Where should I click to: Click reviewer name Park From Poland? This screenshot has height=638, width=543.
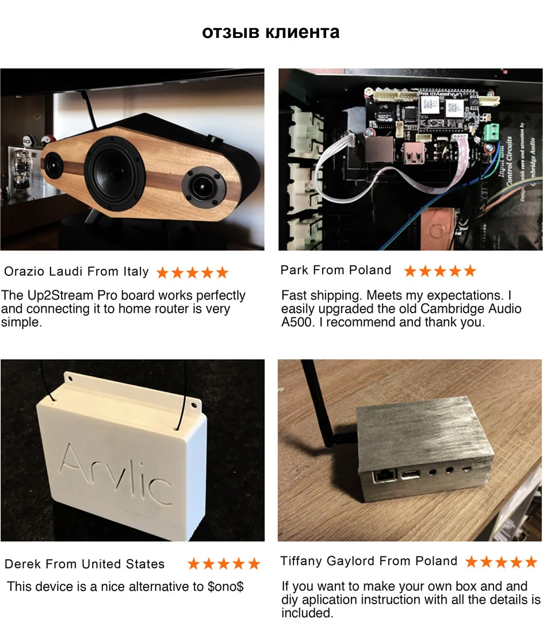[x=336, y=270]
